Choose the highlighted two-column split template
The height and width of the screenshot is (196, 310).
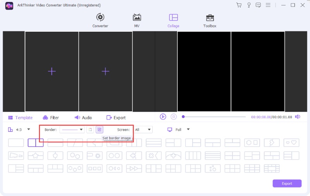click(36, 143)
